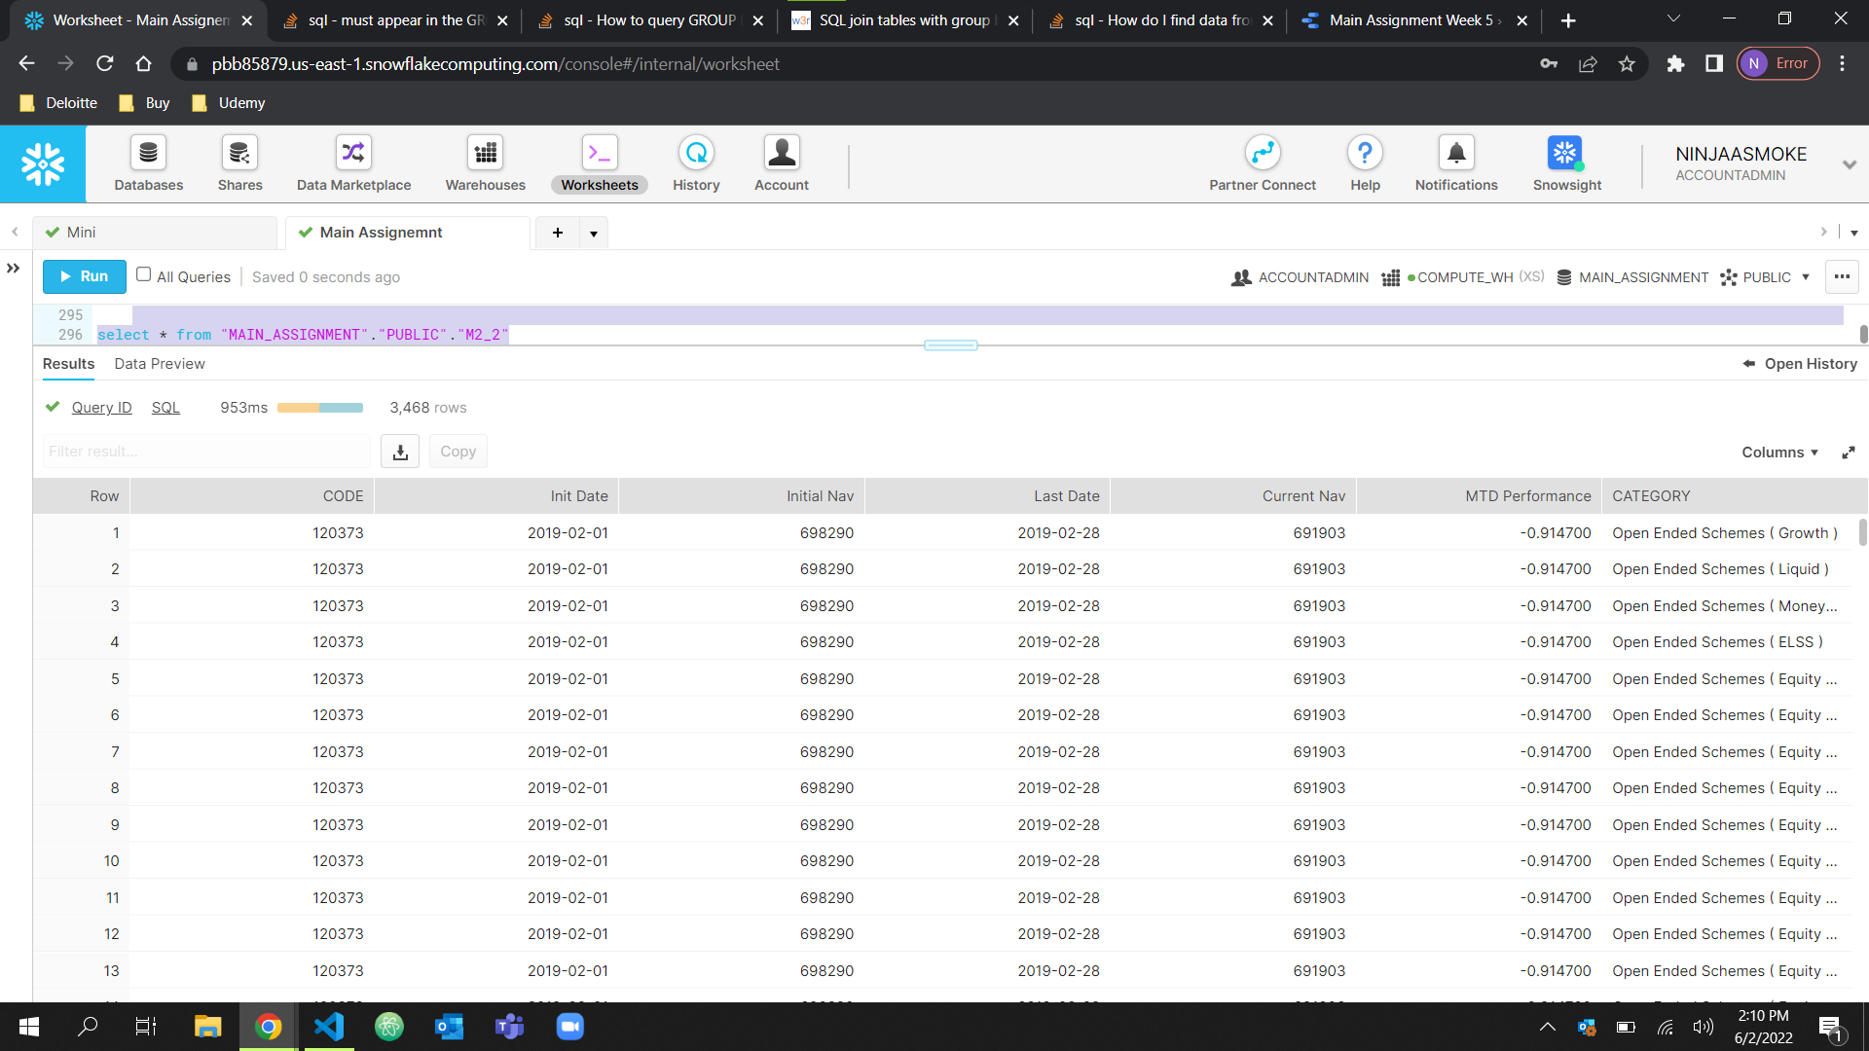Open the Databases panel
Image resolution: width=1869 pixels, height=1051 pixels.
[148, 163]
